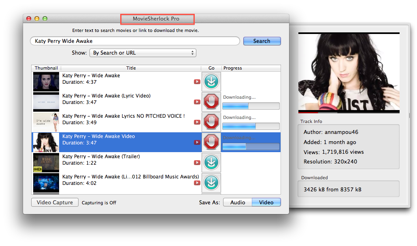Select thumbnail of Wide Awake (Lyric Video)
This screenshot has width=417, height=246.
[46, 102]
